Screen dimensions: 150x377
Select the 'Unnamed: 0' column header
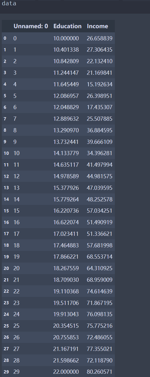pos(31,26)
